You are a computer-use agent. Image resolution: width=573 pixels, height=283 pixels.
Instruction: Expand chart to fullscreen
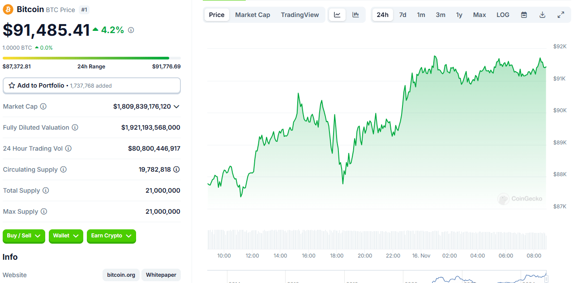pos(561,15)
